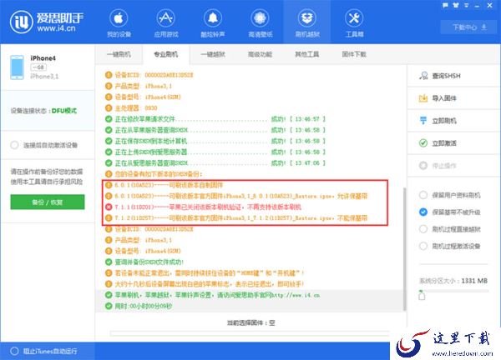Open the http://www.i4.cn link in log

[x=296, y=295]
